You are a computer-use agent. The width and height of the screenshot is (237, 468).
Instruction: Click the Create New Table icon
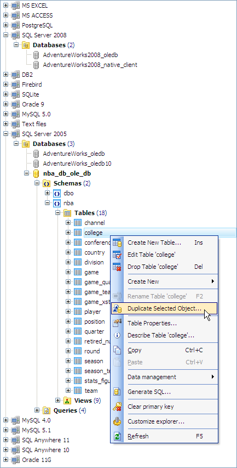pyautogui.click(x=117, y=243)
